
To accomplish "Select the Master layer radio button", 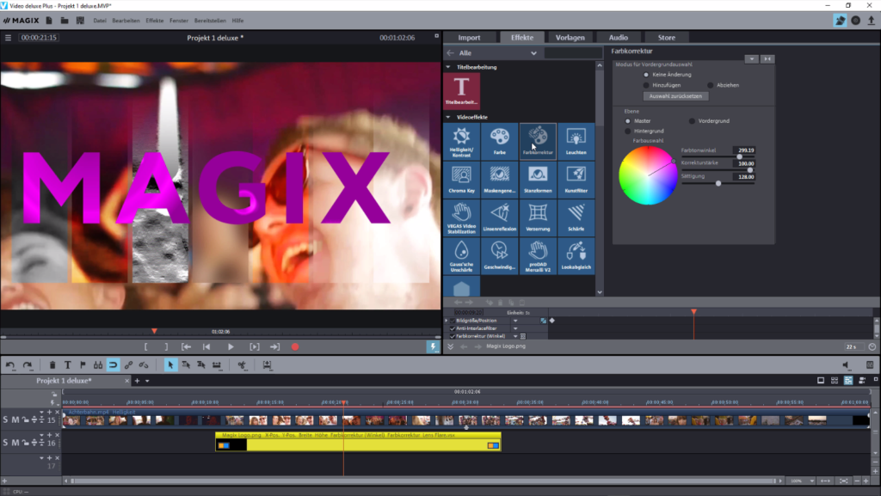I will [627, 121].
